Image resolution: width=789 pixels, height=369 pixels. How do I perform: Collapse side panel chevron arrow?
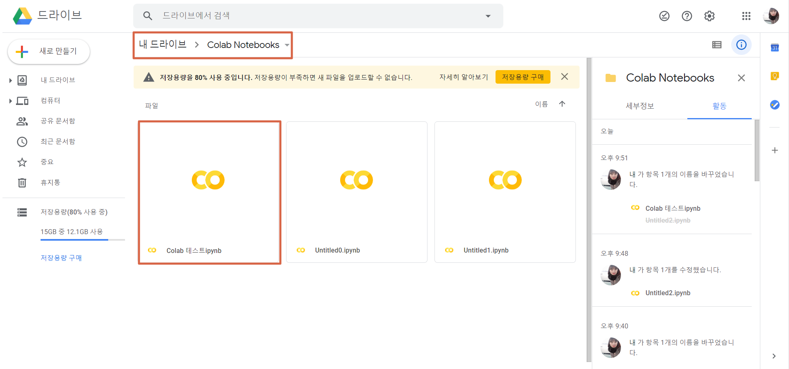pos(774,356)
